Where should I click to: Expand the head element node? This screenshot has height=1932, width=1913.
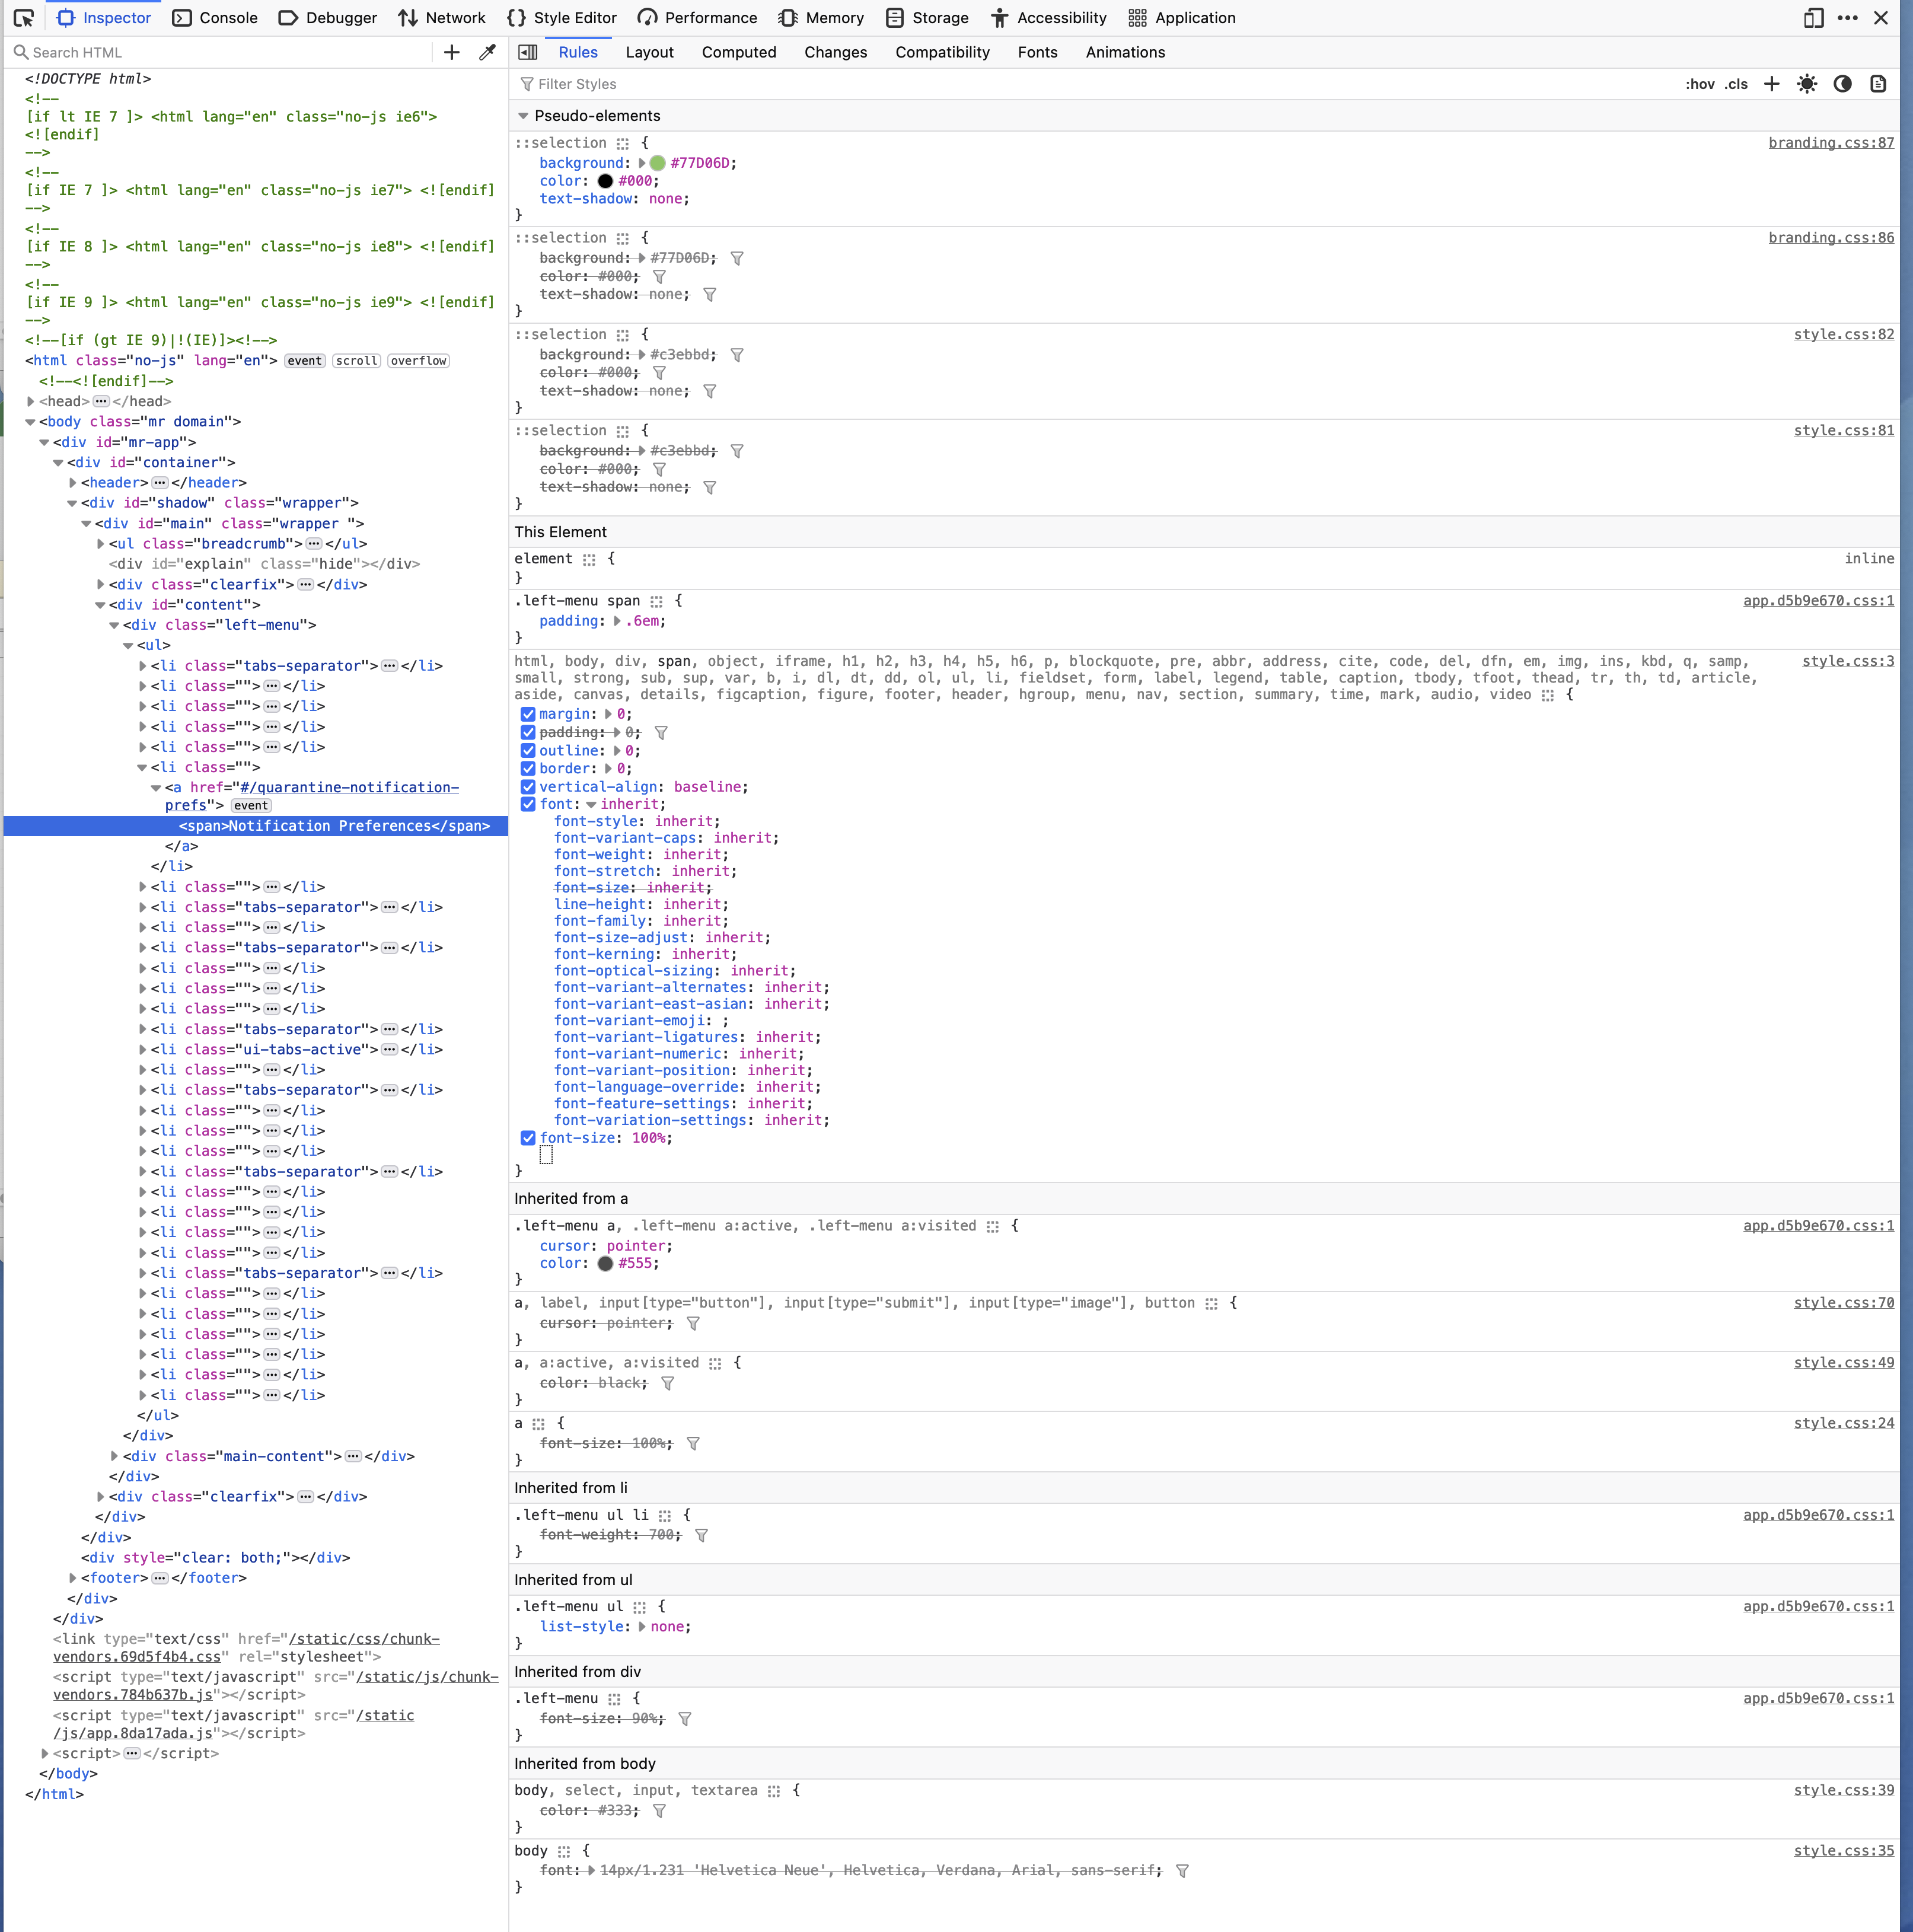click(x=31, y=401)
